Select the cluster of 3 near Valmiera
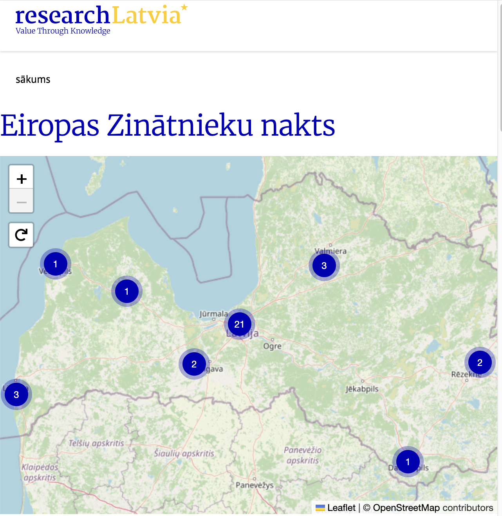This screenshot has width=502, height=516. pos(324,266)
